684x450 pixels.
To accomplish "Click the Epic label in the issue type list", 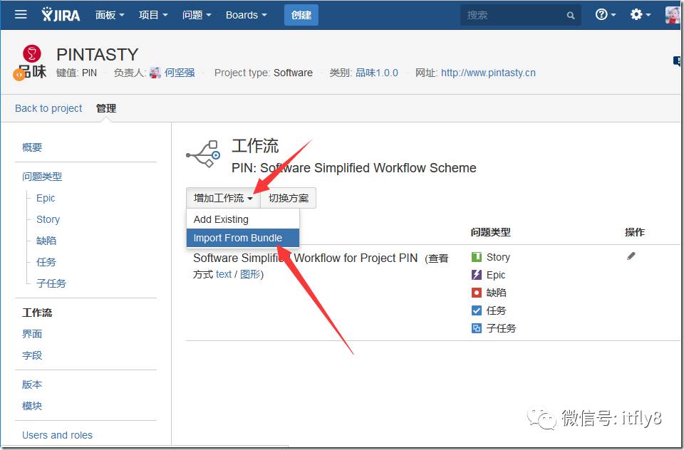I will click(496, 275).
